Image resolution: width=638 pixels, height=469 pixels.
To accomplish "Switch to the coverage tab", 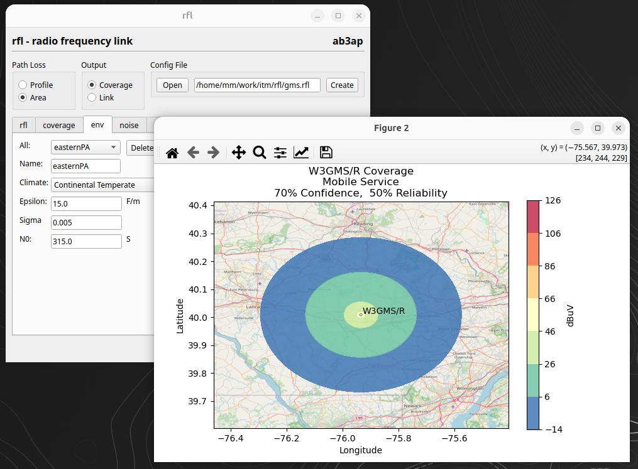I will click(x=59, y=125).
